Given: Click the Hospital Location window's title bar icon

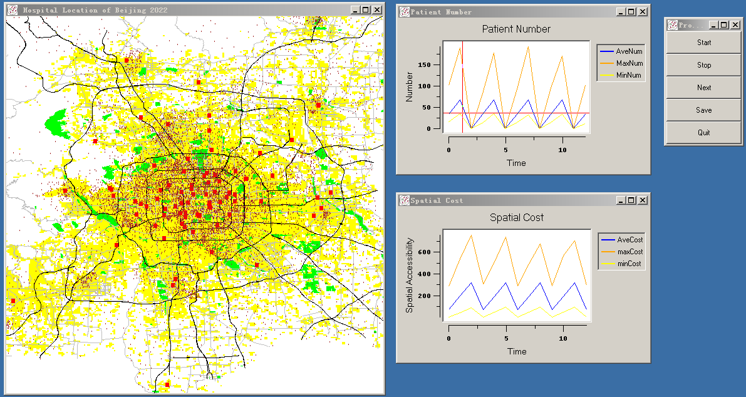Looking at the screenshot, I should (x=12, y=10).
